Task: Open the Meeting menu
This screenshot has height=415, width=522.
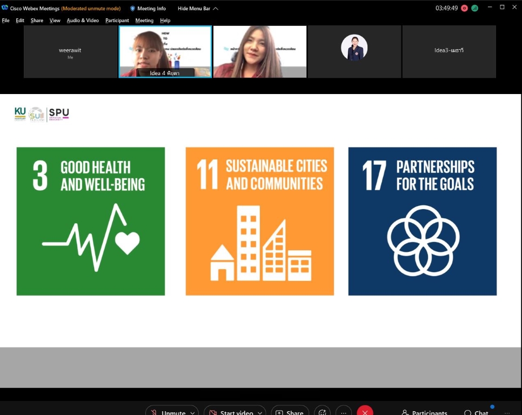Action: [x=144, y=21]
